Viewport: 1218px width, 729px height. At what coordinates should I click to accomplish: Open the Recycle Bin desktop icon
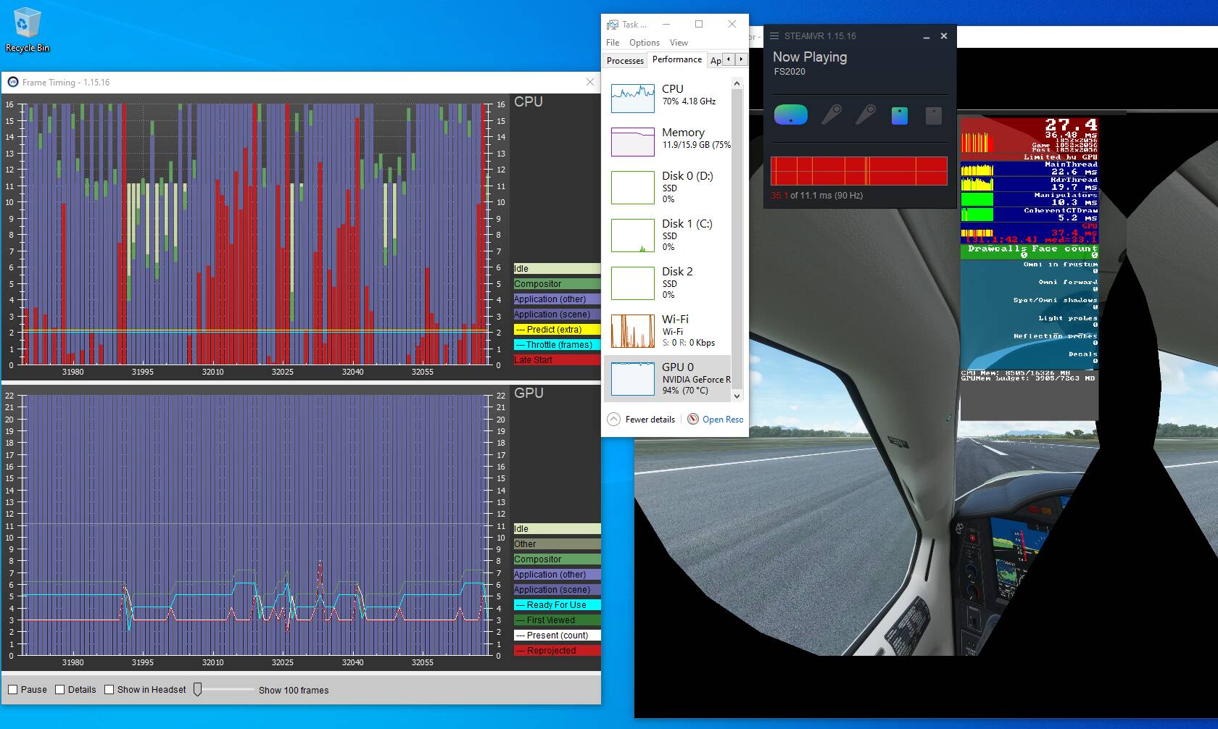[x=27, y=29]
